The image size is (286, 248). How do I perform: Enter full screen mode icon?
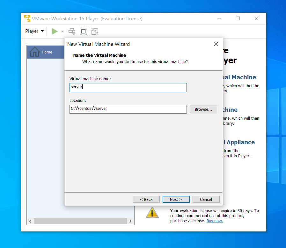[x=83, y=31]
